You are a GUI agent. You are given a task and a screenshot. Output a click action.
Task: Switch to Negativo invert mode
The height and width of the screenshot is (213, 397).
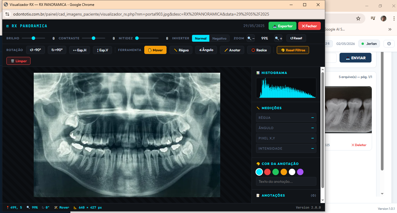click(x=219, y=38)
